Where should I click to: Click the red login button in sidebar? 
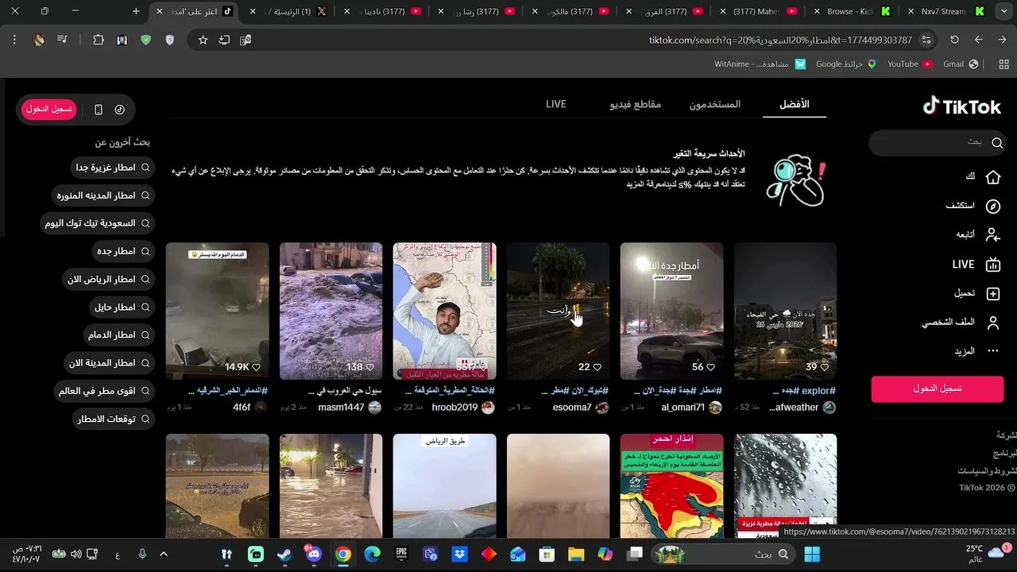(938, 388)
